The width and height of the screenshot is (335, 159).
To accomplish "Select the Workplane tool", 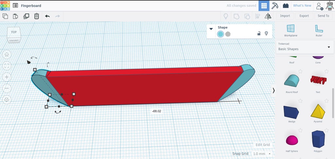I will click(x=291, y=31).
